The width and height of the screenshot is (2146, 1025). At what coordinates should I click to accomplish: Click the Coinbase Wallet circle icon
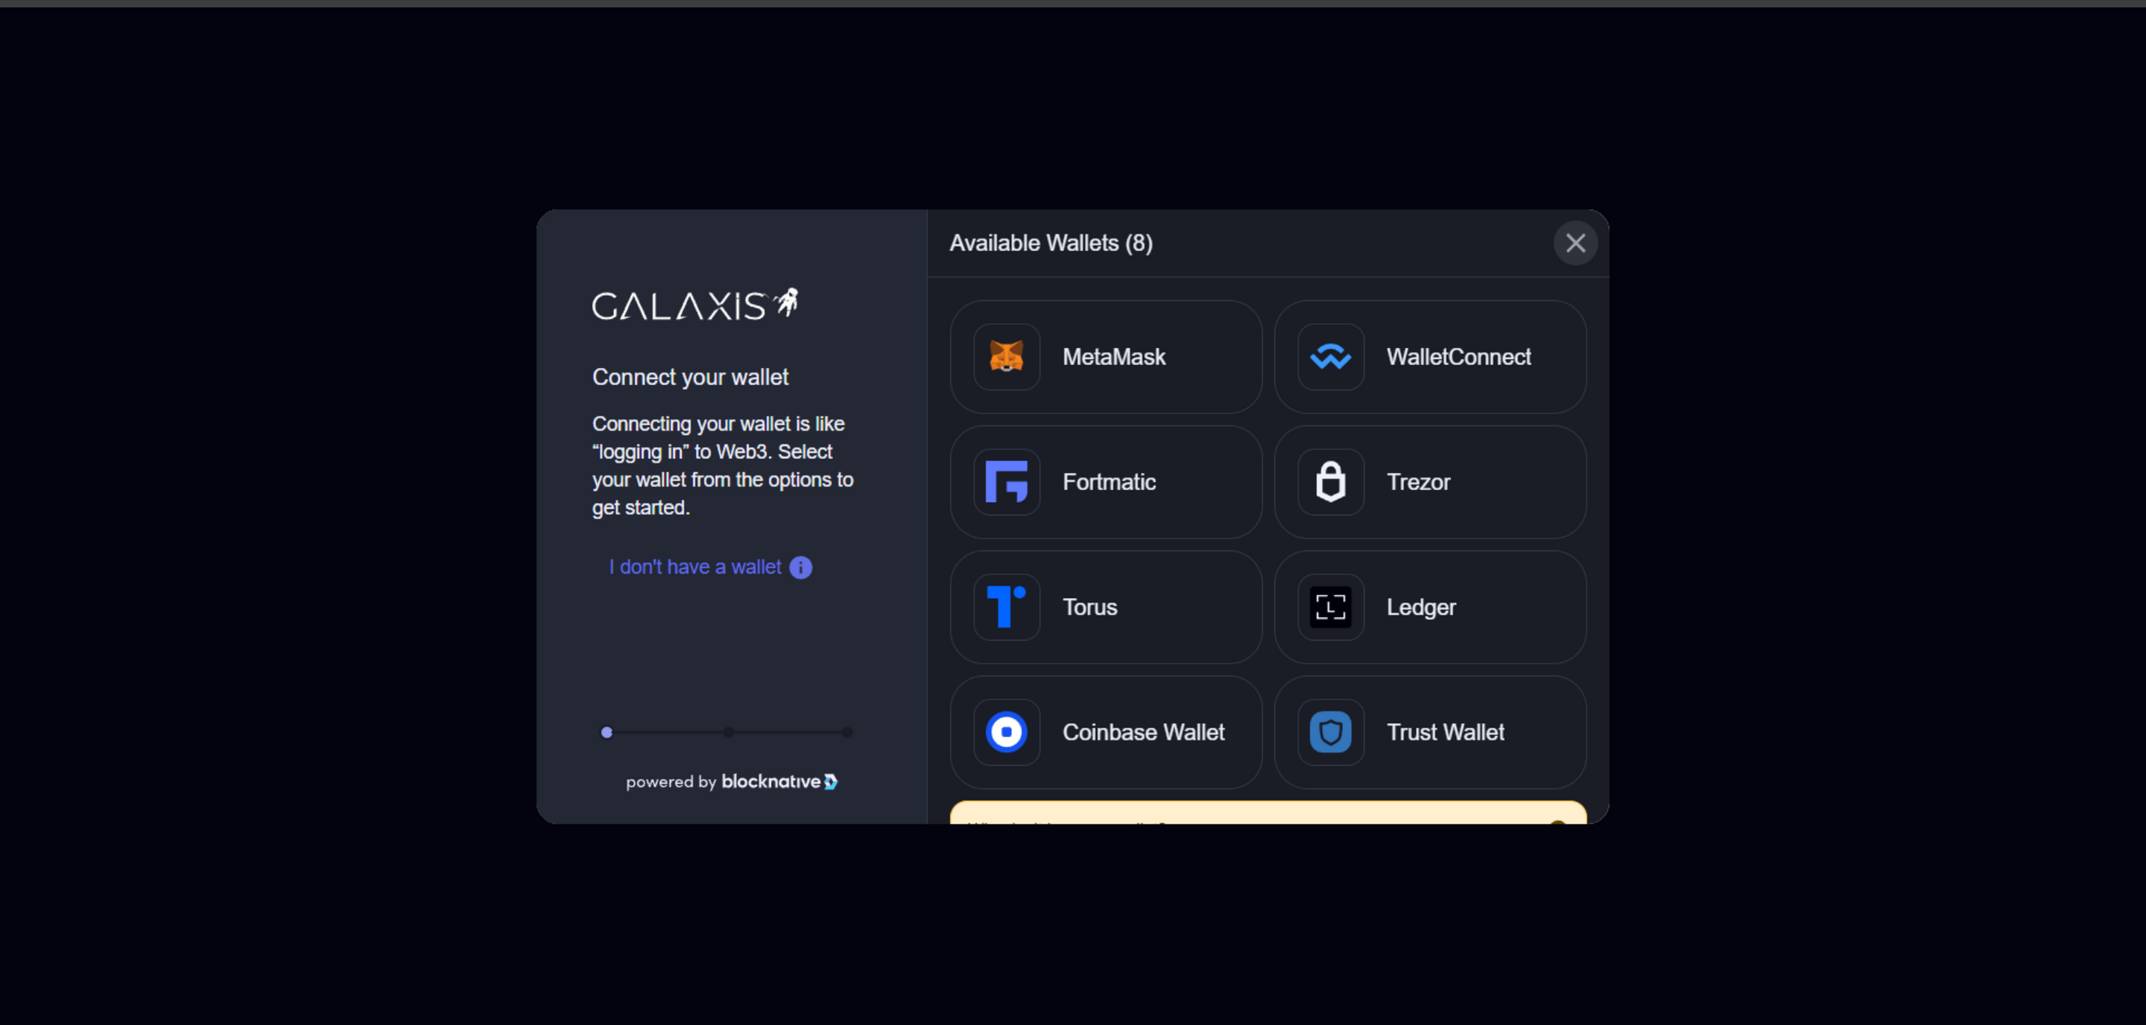[1007, 732]
